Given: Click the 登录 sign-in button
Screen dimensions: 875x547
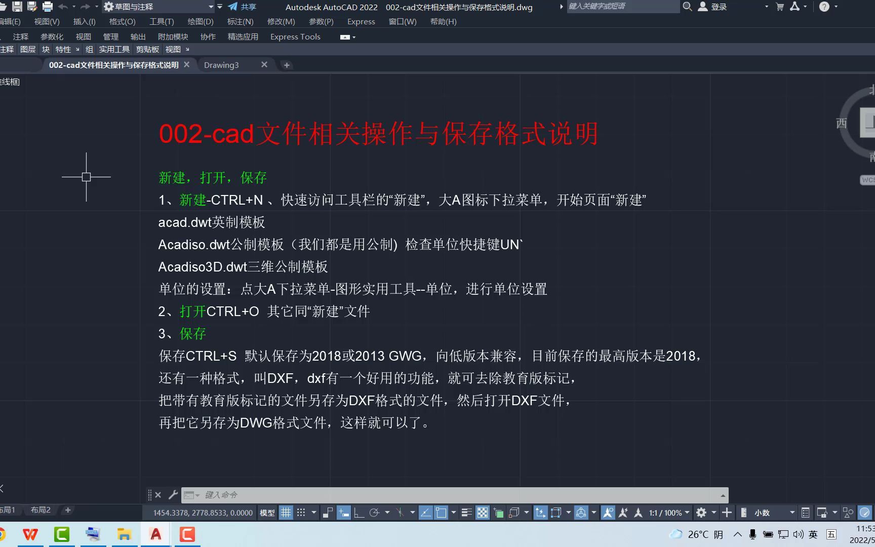Looking at the screenshot, I should [713, 7].
